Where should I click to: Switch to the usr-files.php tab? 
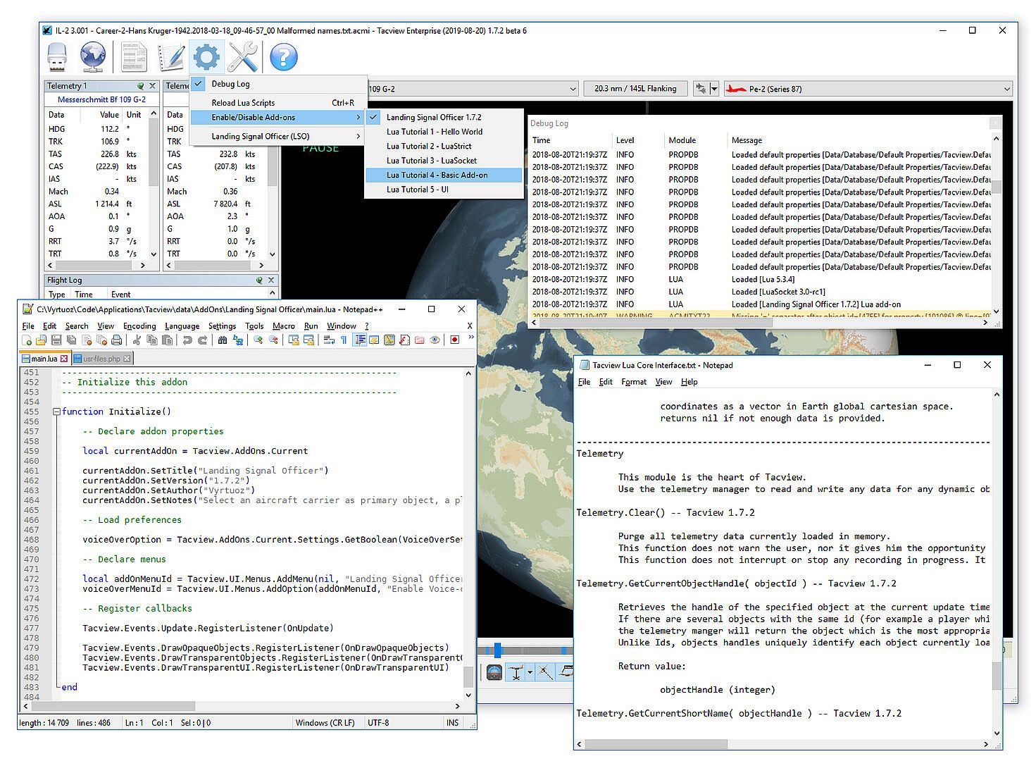pyautogui.click(x=101, y=359)
